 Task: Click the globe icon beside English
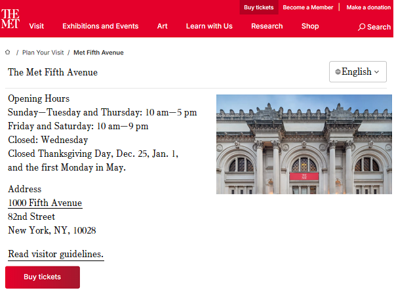pos(338,72)
